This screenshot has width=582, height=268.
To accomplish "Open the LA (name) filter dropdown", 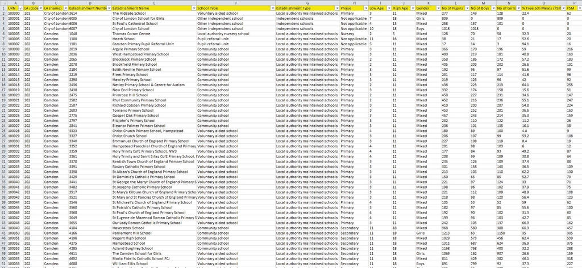I will click(x=66, y=8).
